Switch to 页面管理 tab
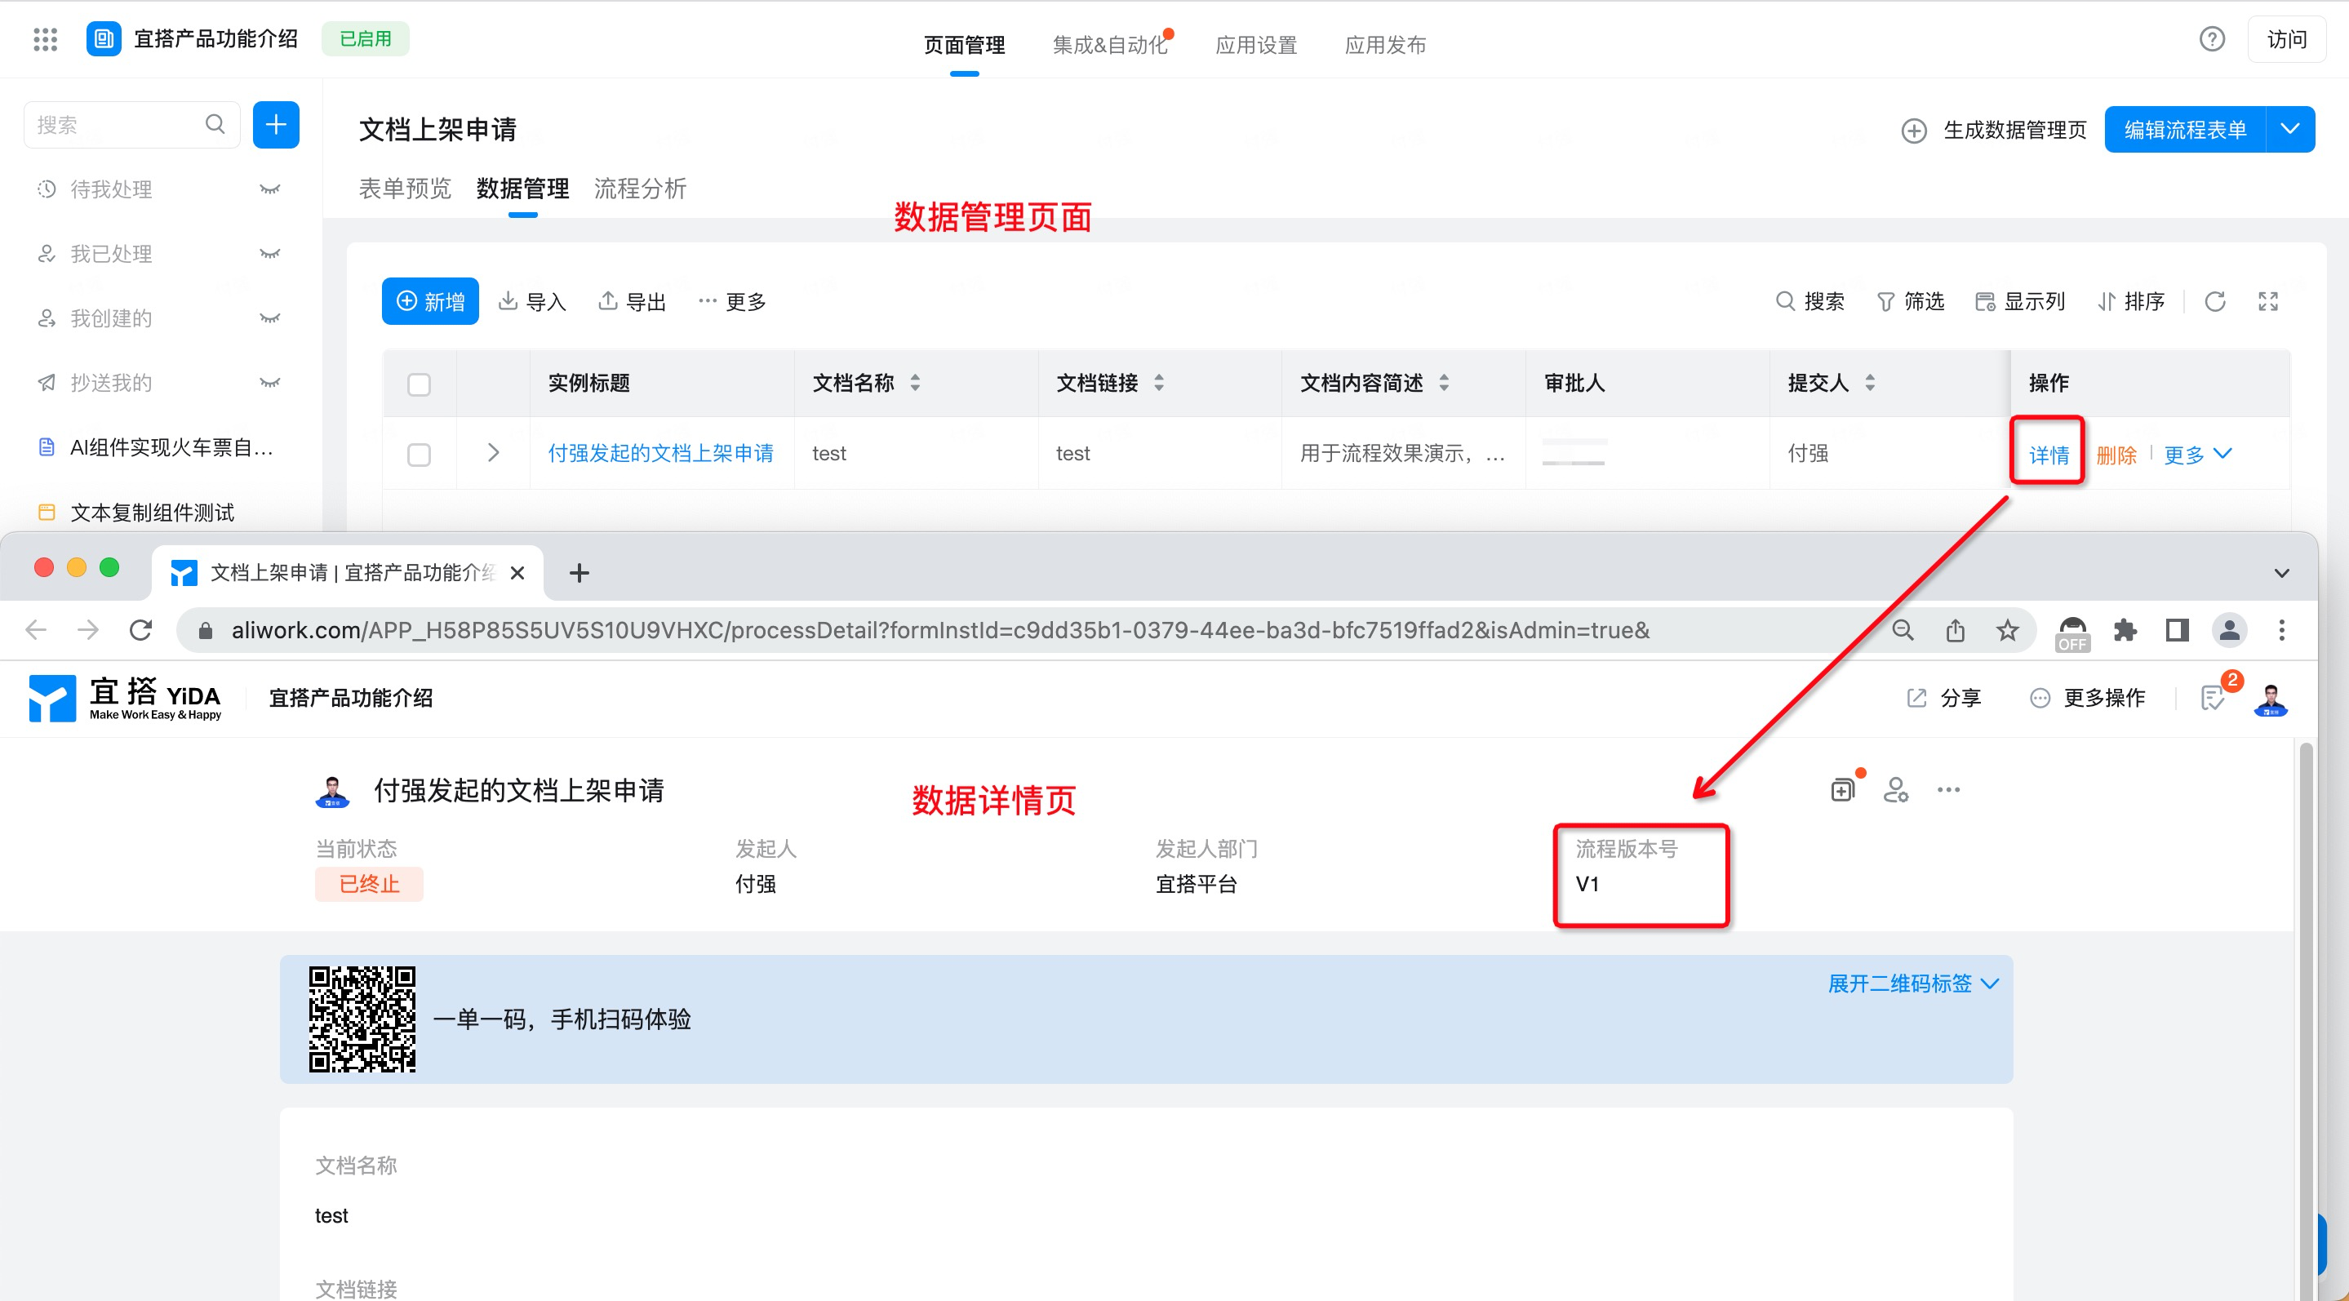Screen dimensions: 2349x1301 tap(964, 45)
